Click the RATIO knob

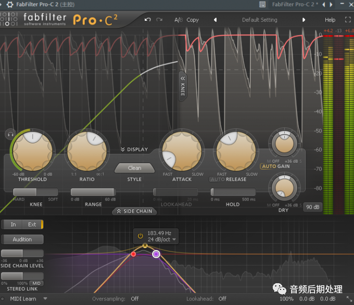(87, 151)
